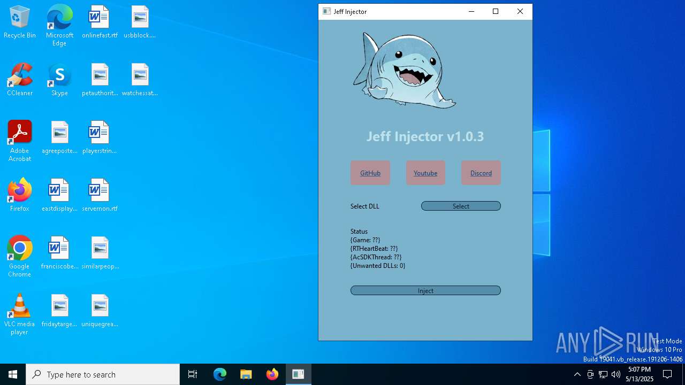Open CCleaner desktop shortcut
This screenshot has width=685, height=385.
[x=20, y=80]
